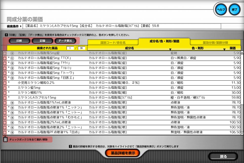The image size is (244, 163).
Task: Click the 記録 record button
Action: tap(42, 41)
